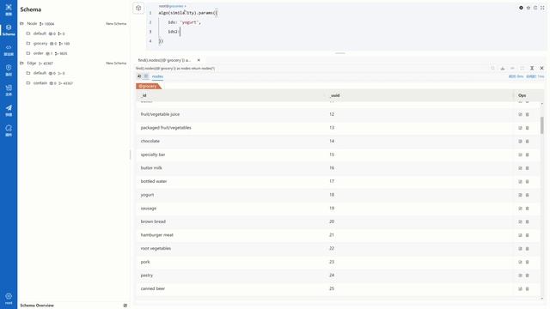Click the edit icon in the yogurt row

click(520, 195)
